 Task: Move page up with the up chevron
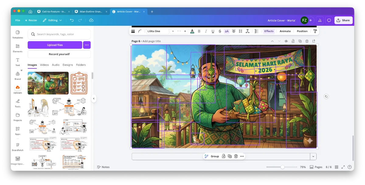272,41
